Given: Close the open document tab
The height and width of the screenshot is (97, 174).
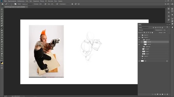Looking at the screenshot, I should 27,7.
